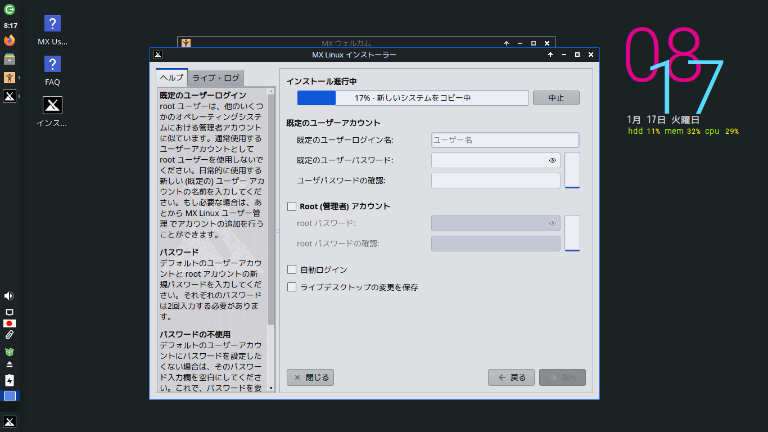
Task: Click the user password strength meter
Action: pyautogui.click(x=572, y=170)
